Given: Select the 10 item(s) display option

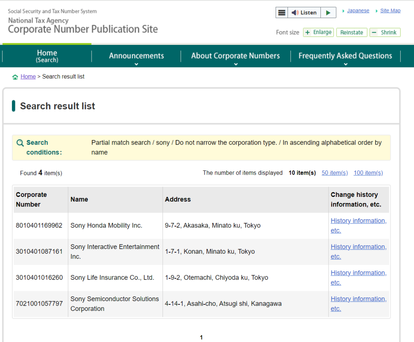Looking at the screenshot, I should (x=302, y=173).
